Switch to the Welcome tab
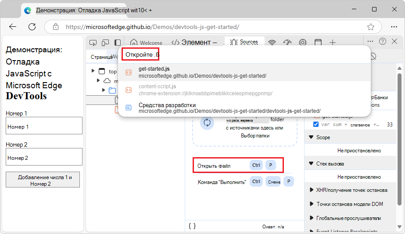The image size is (405, 234). coord(147,43)
